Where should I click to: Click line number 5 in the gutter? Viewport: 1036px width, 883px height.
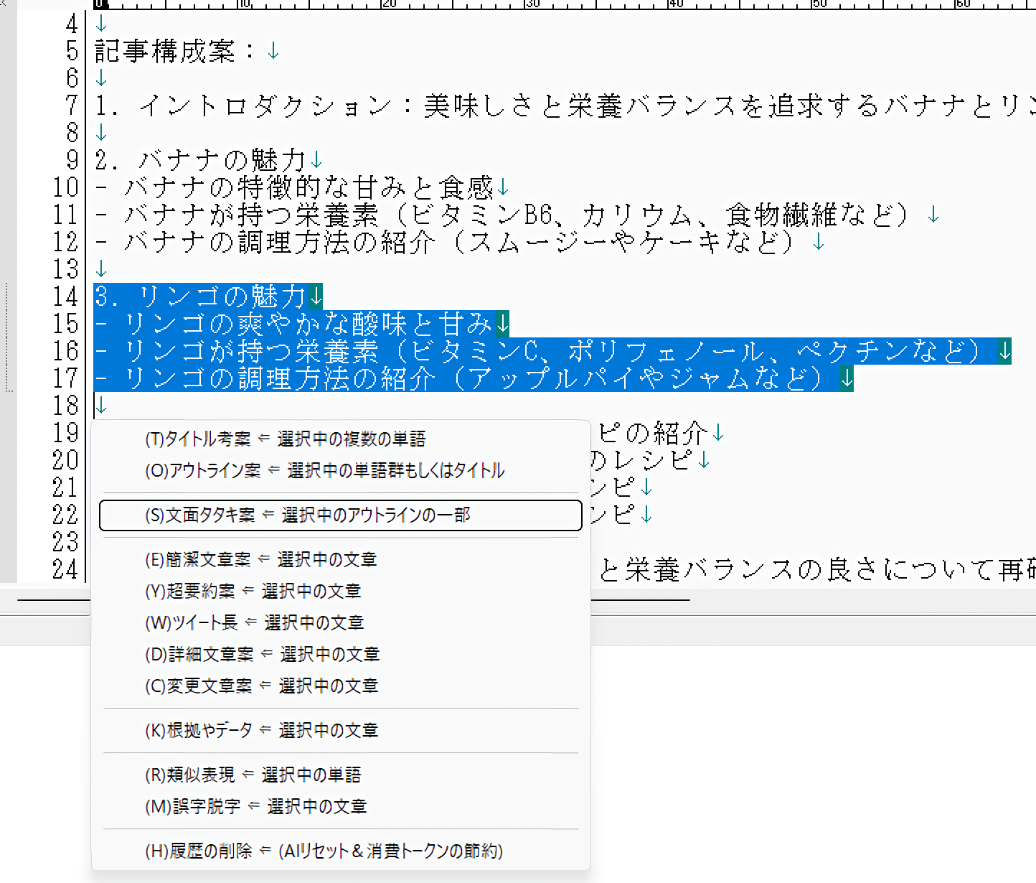tap(72, 51)
